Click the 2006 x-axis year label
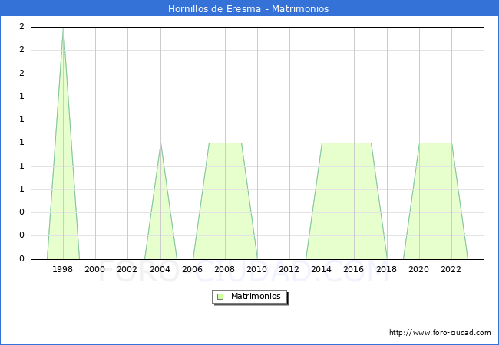 193,269
